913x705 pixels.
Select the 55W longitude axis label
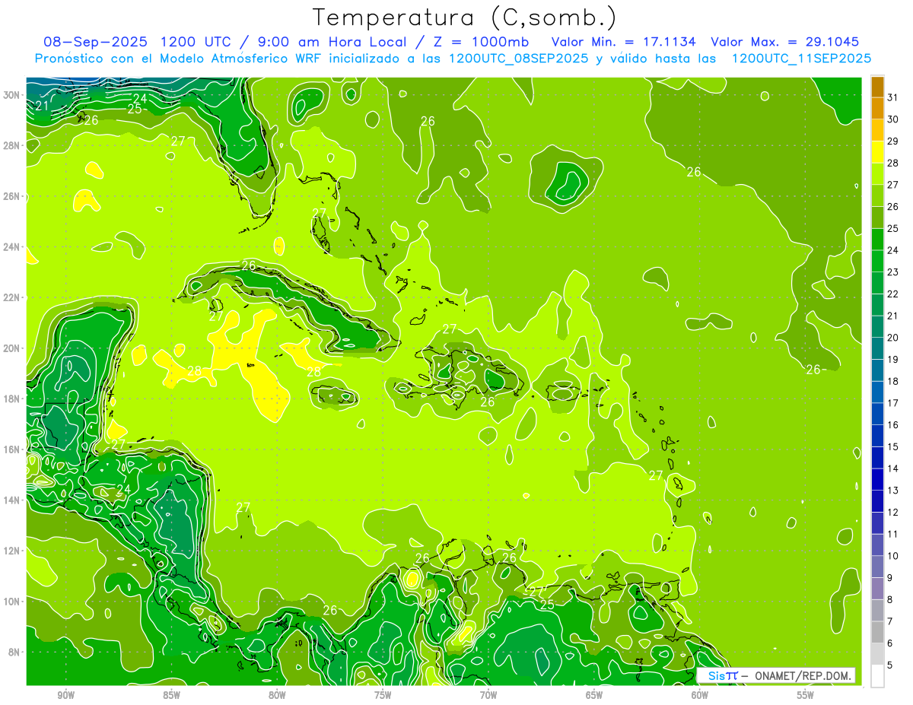[x=806, y=695]
